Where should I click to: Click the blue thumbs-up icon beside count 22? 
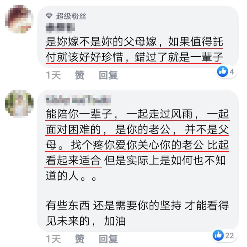click(218, 235)
